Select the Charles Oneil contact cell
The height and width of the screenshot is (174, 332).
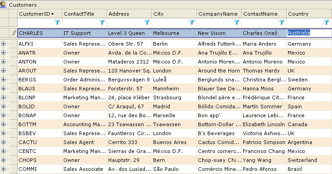(x=264, y=33)
